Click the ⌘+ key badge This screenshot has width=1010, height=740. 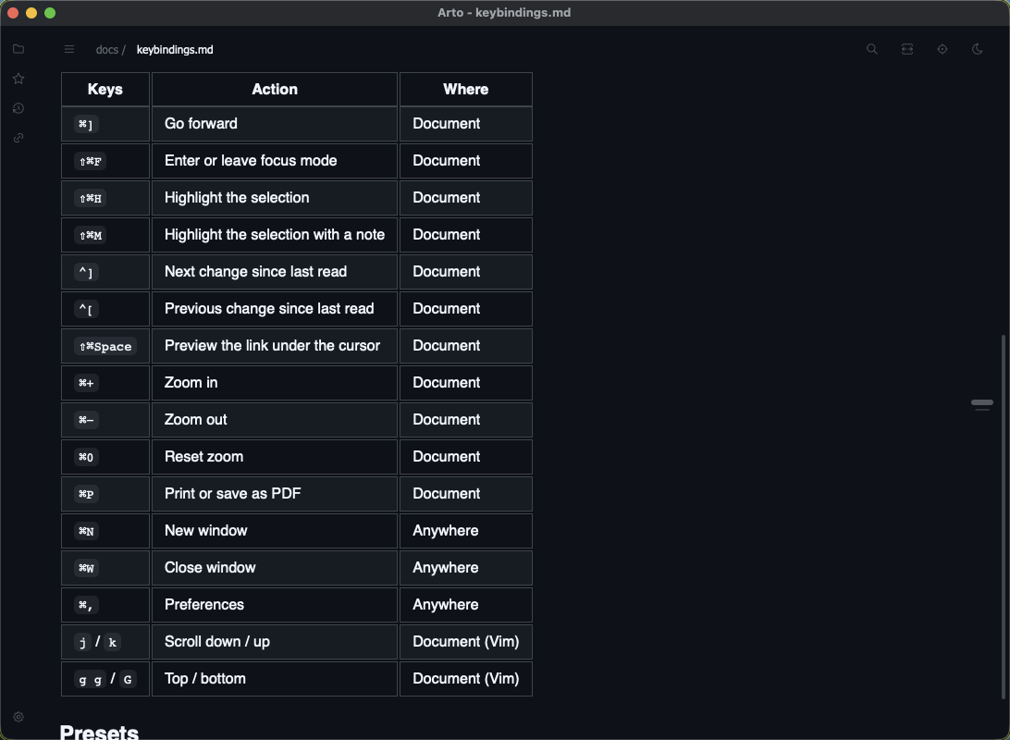(x=86, y=383)
